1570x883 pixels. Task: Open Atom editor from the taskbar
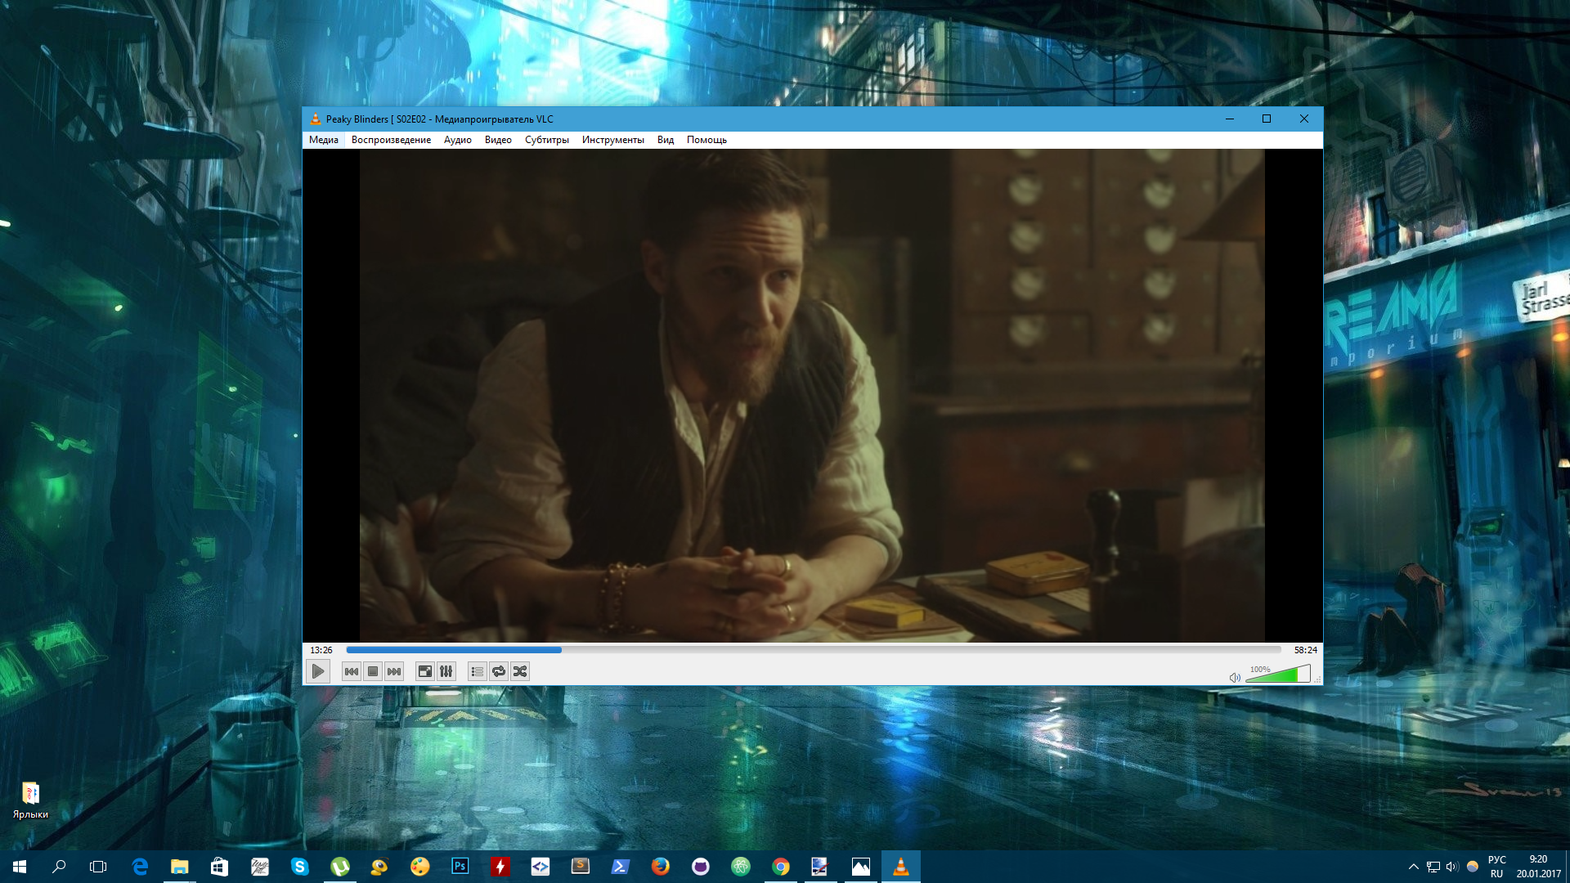point(741,867)
